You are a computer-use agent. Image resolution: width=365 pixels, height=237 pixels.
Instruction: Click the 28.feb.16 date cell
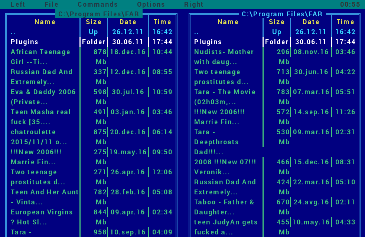(128, 192)
